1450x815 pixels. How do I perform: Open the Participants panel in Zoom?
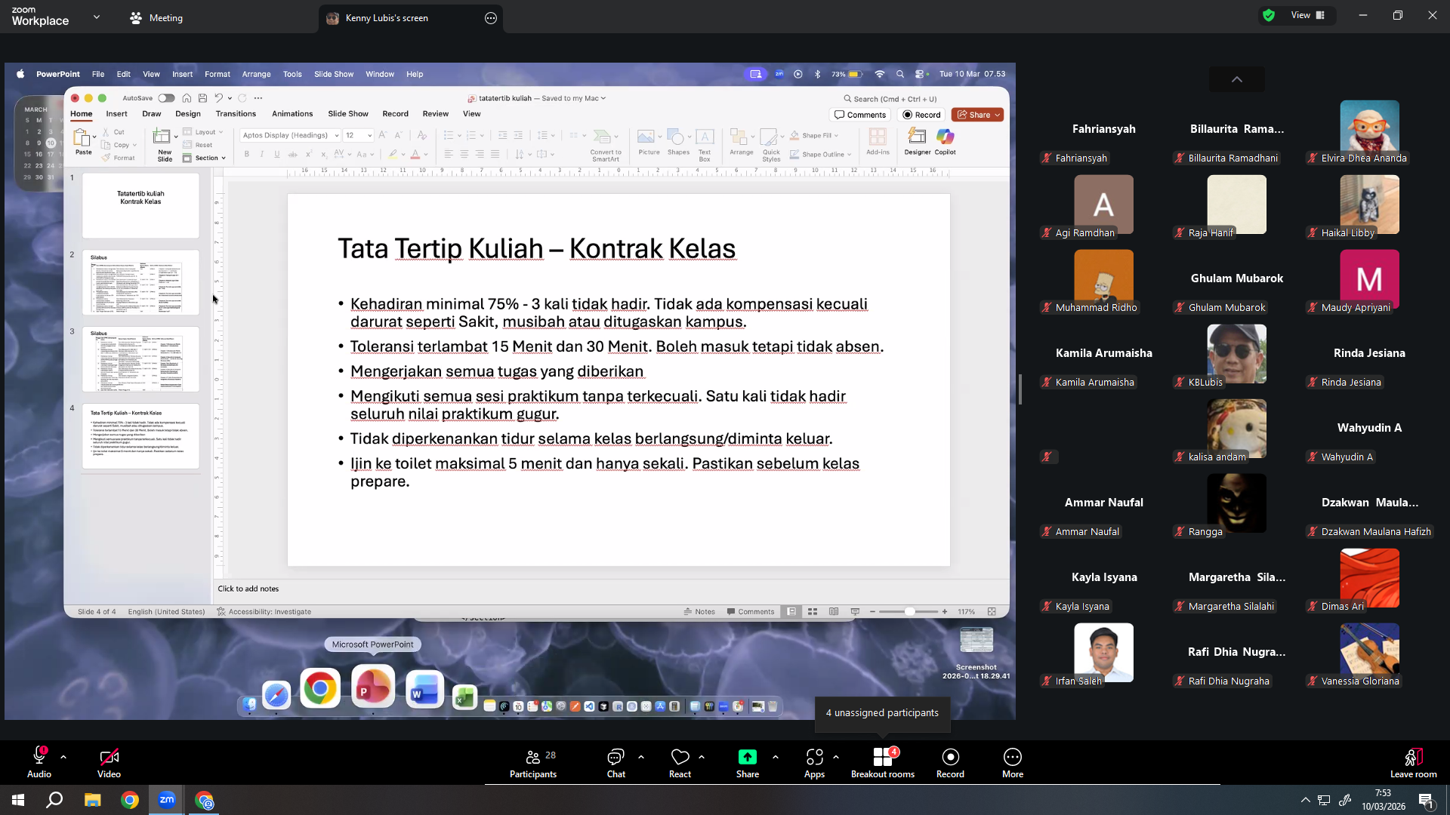pyautogui.click(x=532, y=763)
